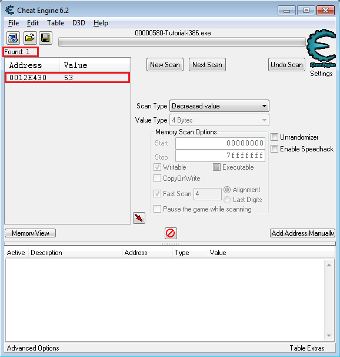This screenshot has height=357, width=340.
Task: Open the process list computer icon
Action: (13, 38)
